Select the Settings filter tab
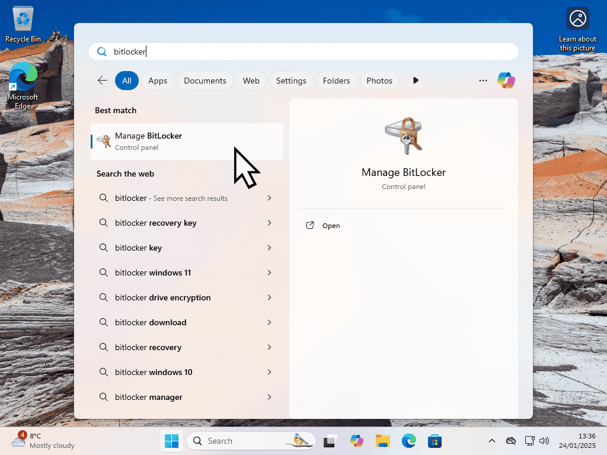607x455 pixels. 291,81
